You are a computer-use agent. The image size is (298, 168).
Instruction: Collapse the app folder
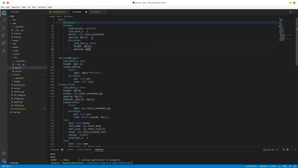(x=11, y=23)
